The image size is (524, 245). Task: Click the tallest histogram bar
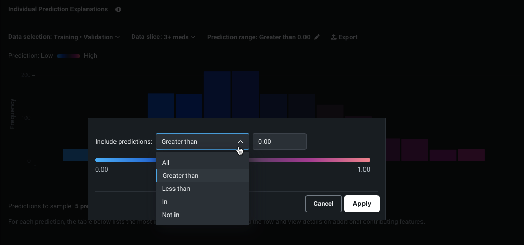click(245, 94)
